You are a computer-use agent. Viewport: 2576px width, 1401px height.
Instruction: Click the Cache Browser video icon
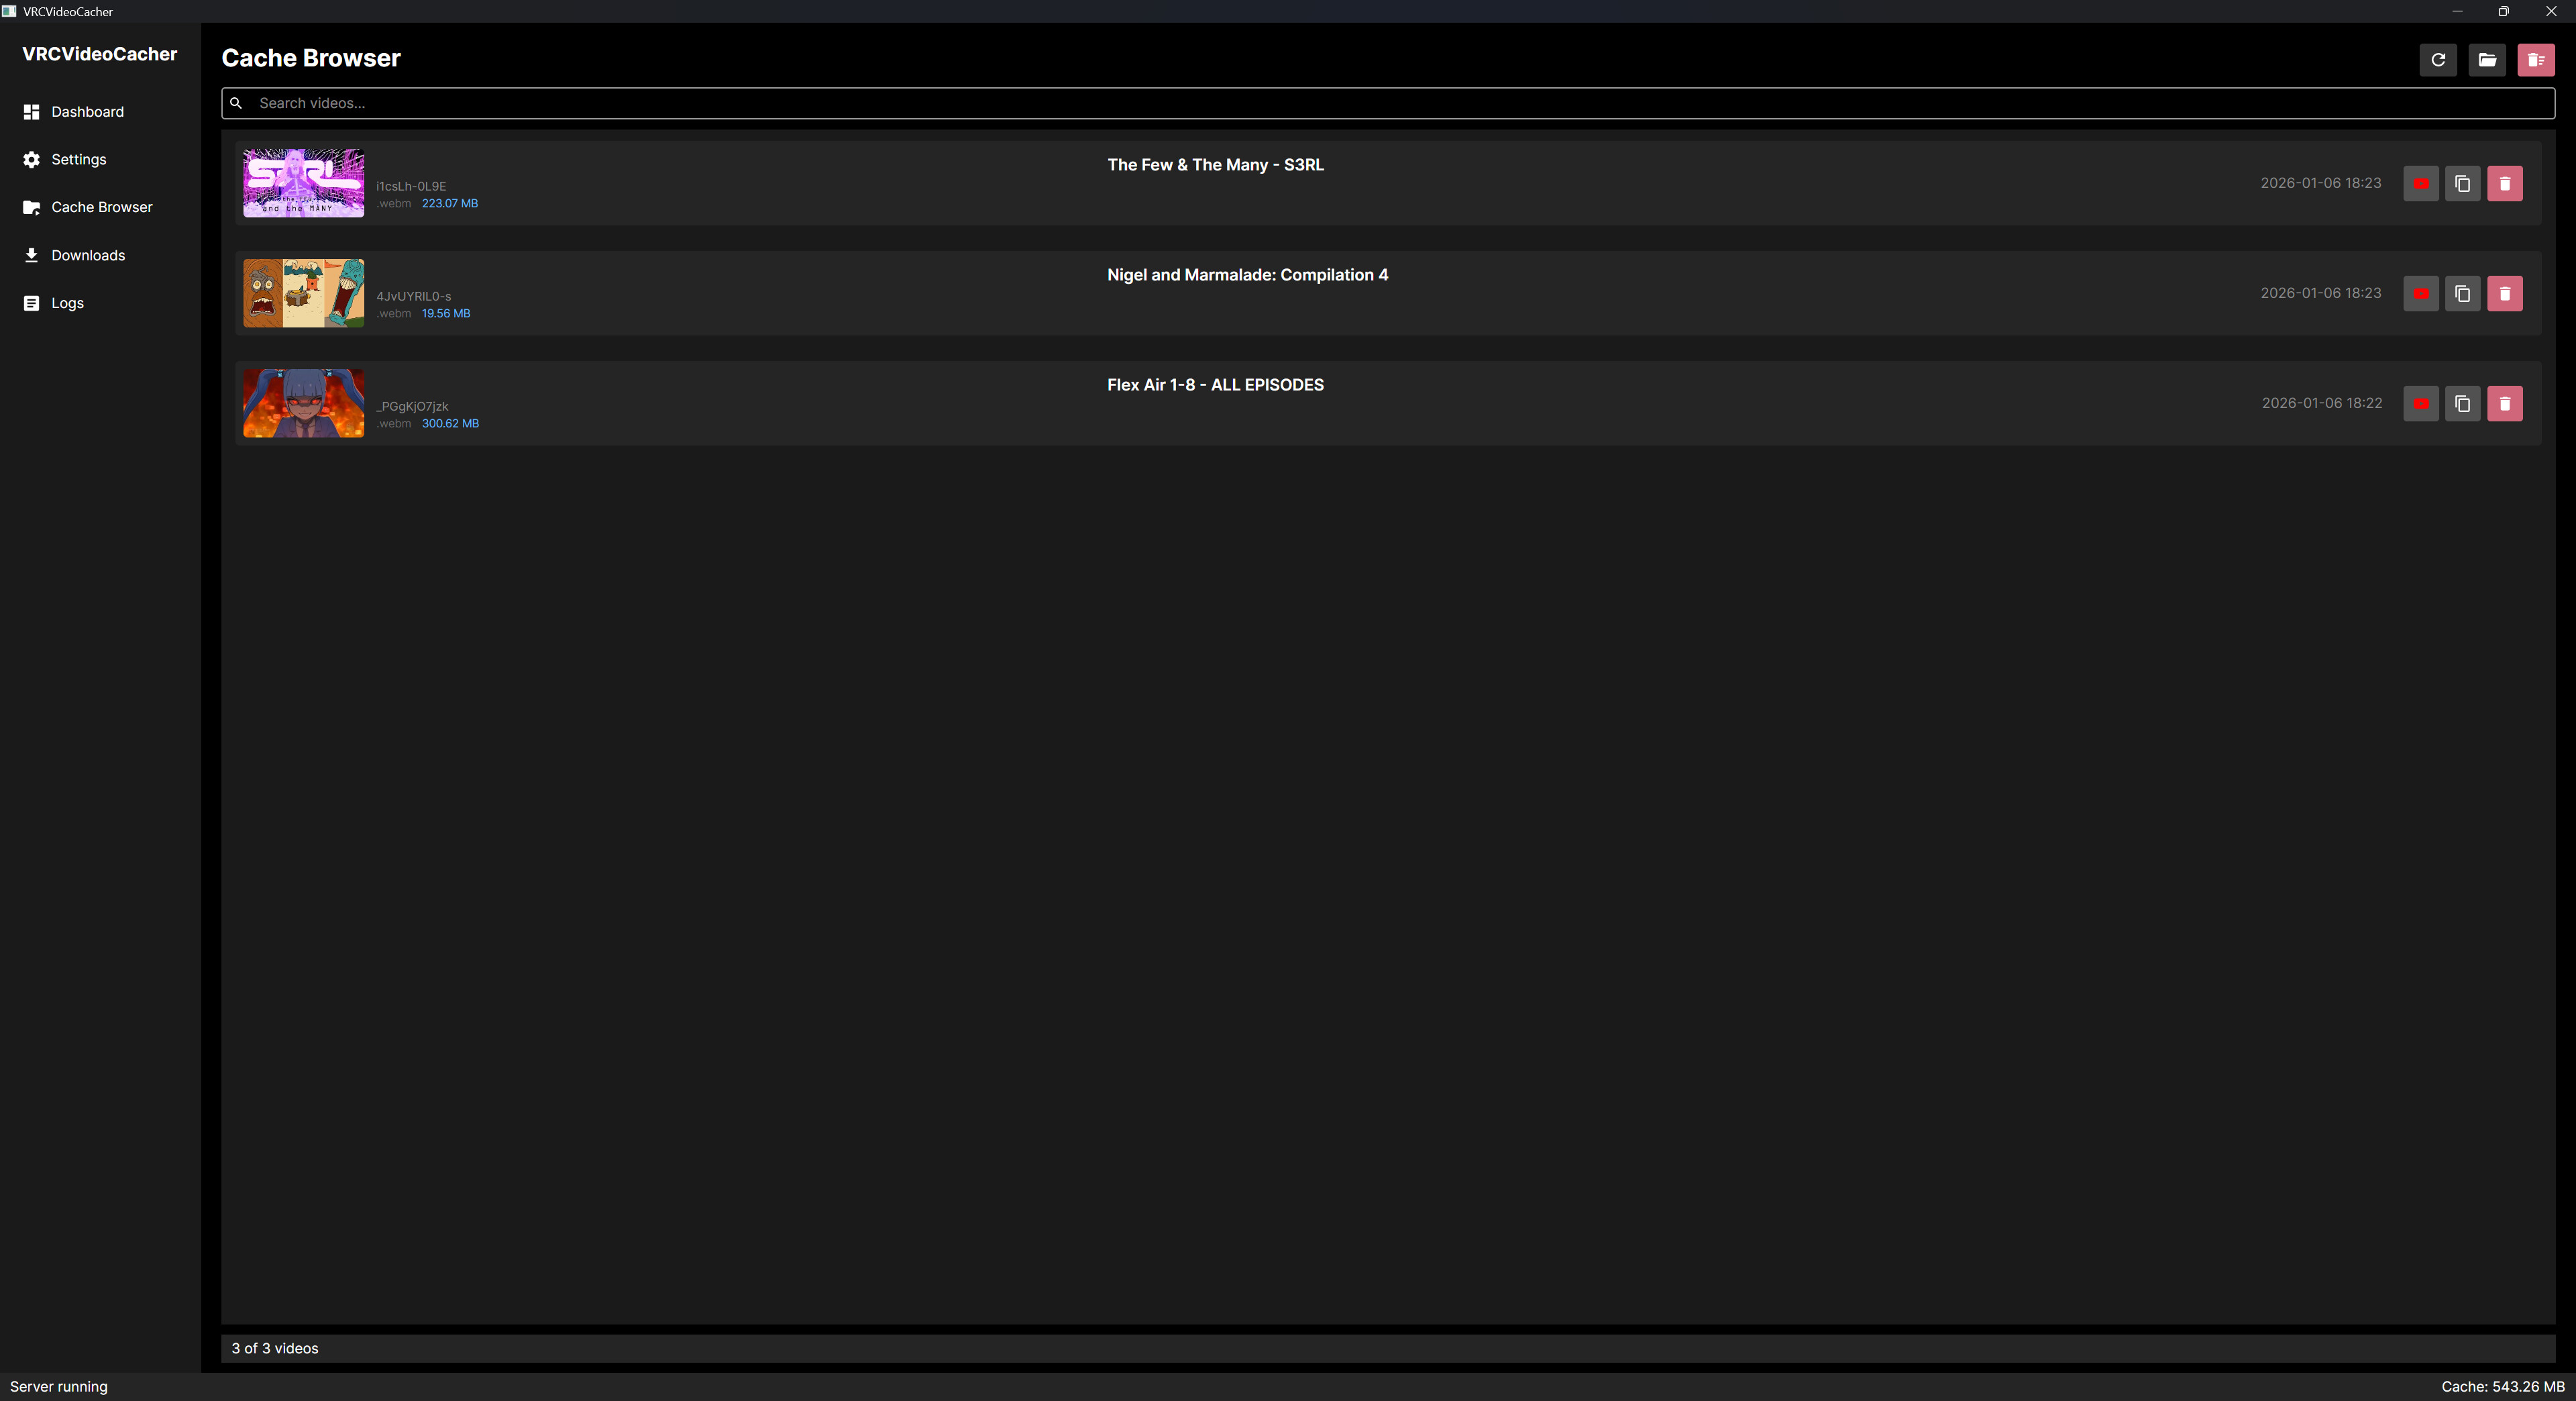point(31,207)
